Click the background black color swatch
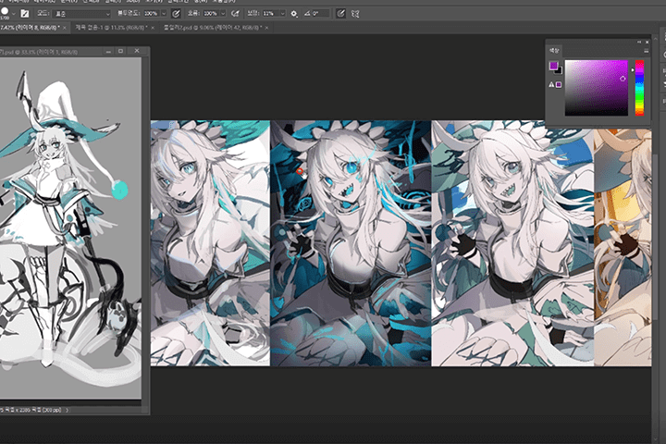Image resolution: width=666 pixels, height=444 pixels. pos(559,71)
